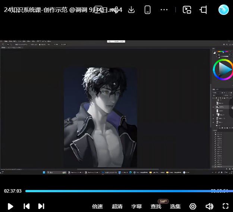Open the hexagon player settings icon
233x212 pixels.
(x=193, y=206)
